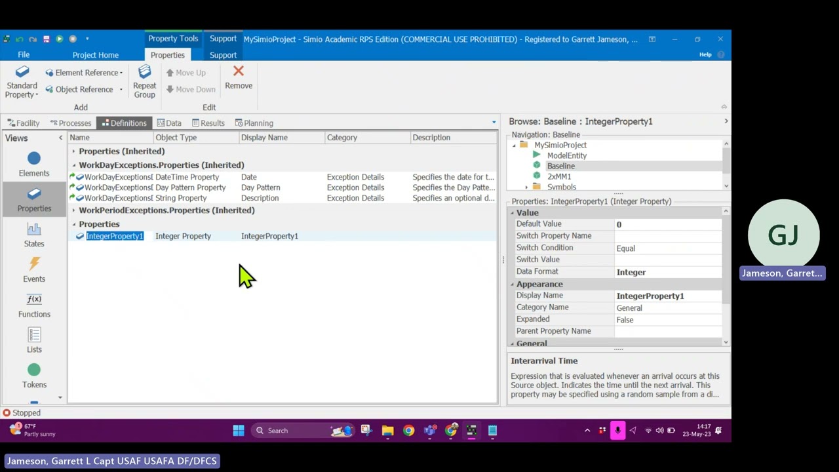Viewport: 839px width, 472px height.
Task: Collapse the MySimioProject tree node
Action: click(x=514, y=145)
